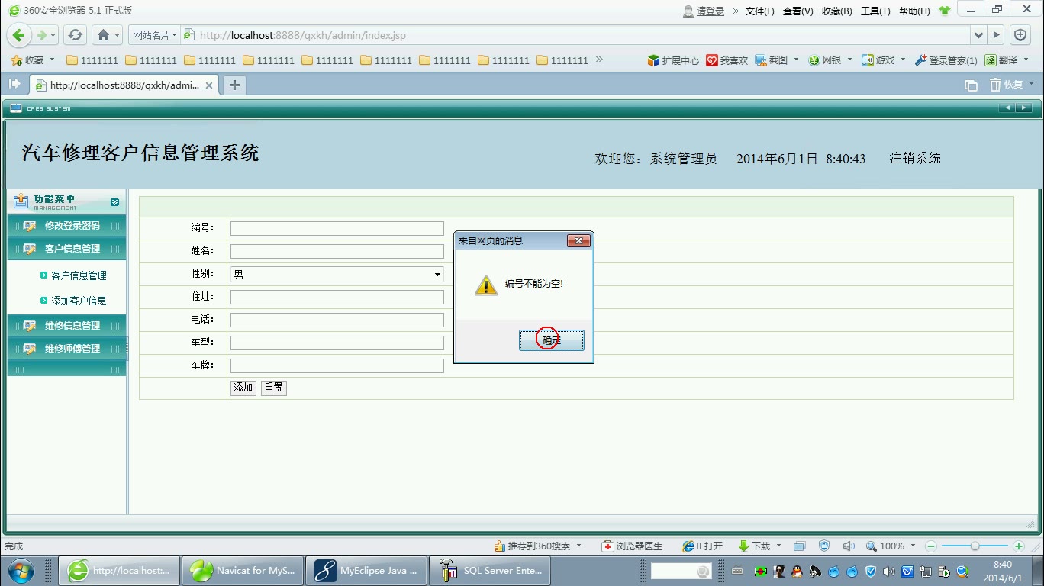
Task: Open the 扩展中心 extension center
Action: (x=673, y=60)
